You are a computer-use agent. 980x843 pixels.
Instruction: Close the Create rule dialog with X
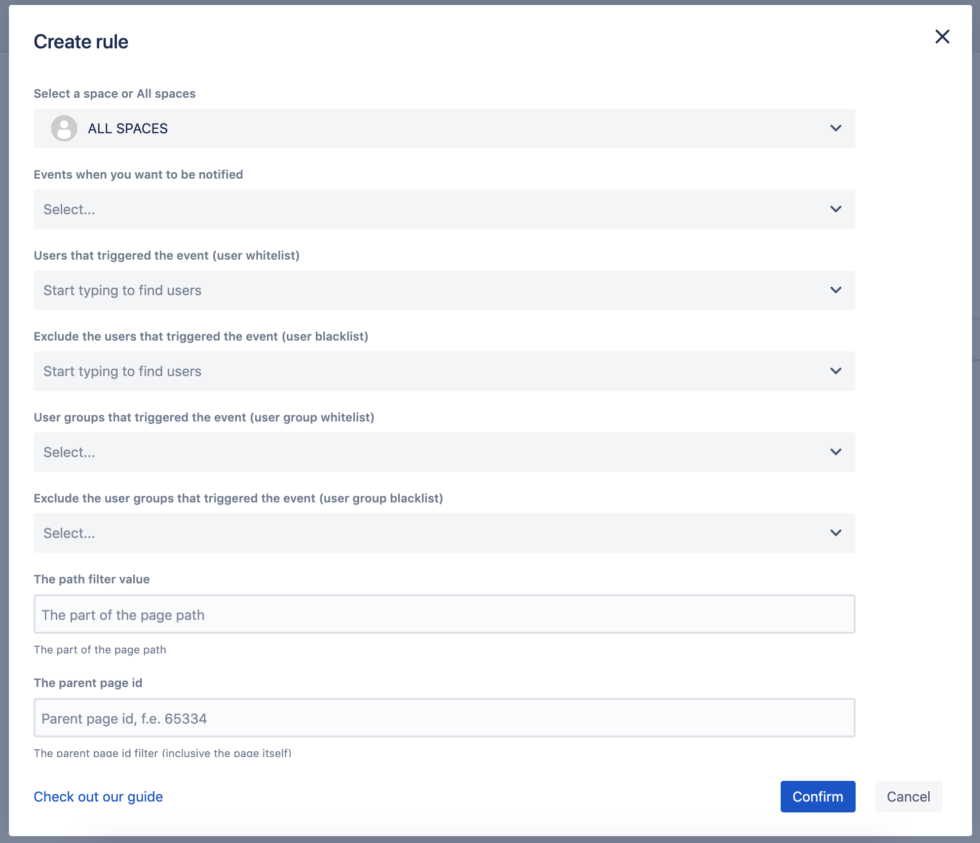click(942, 37)
